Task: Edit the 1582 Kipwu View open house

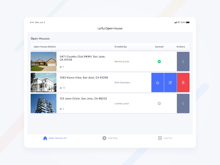Action: (170, 82)
